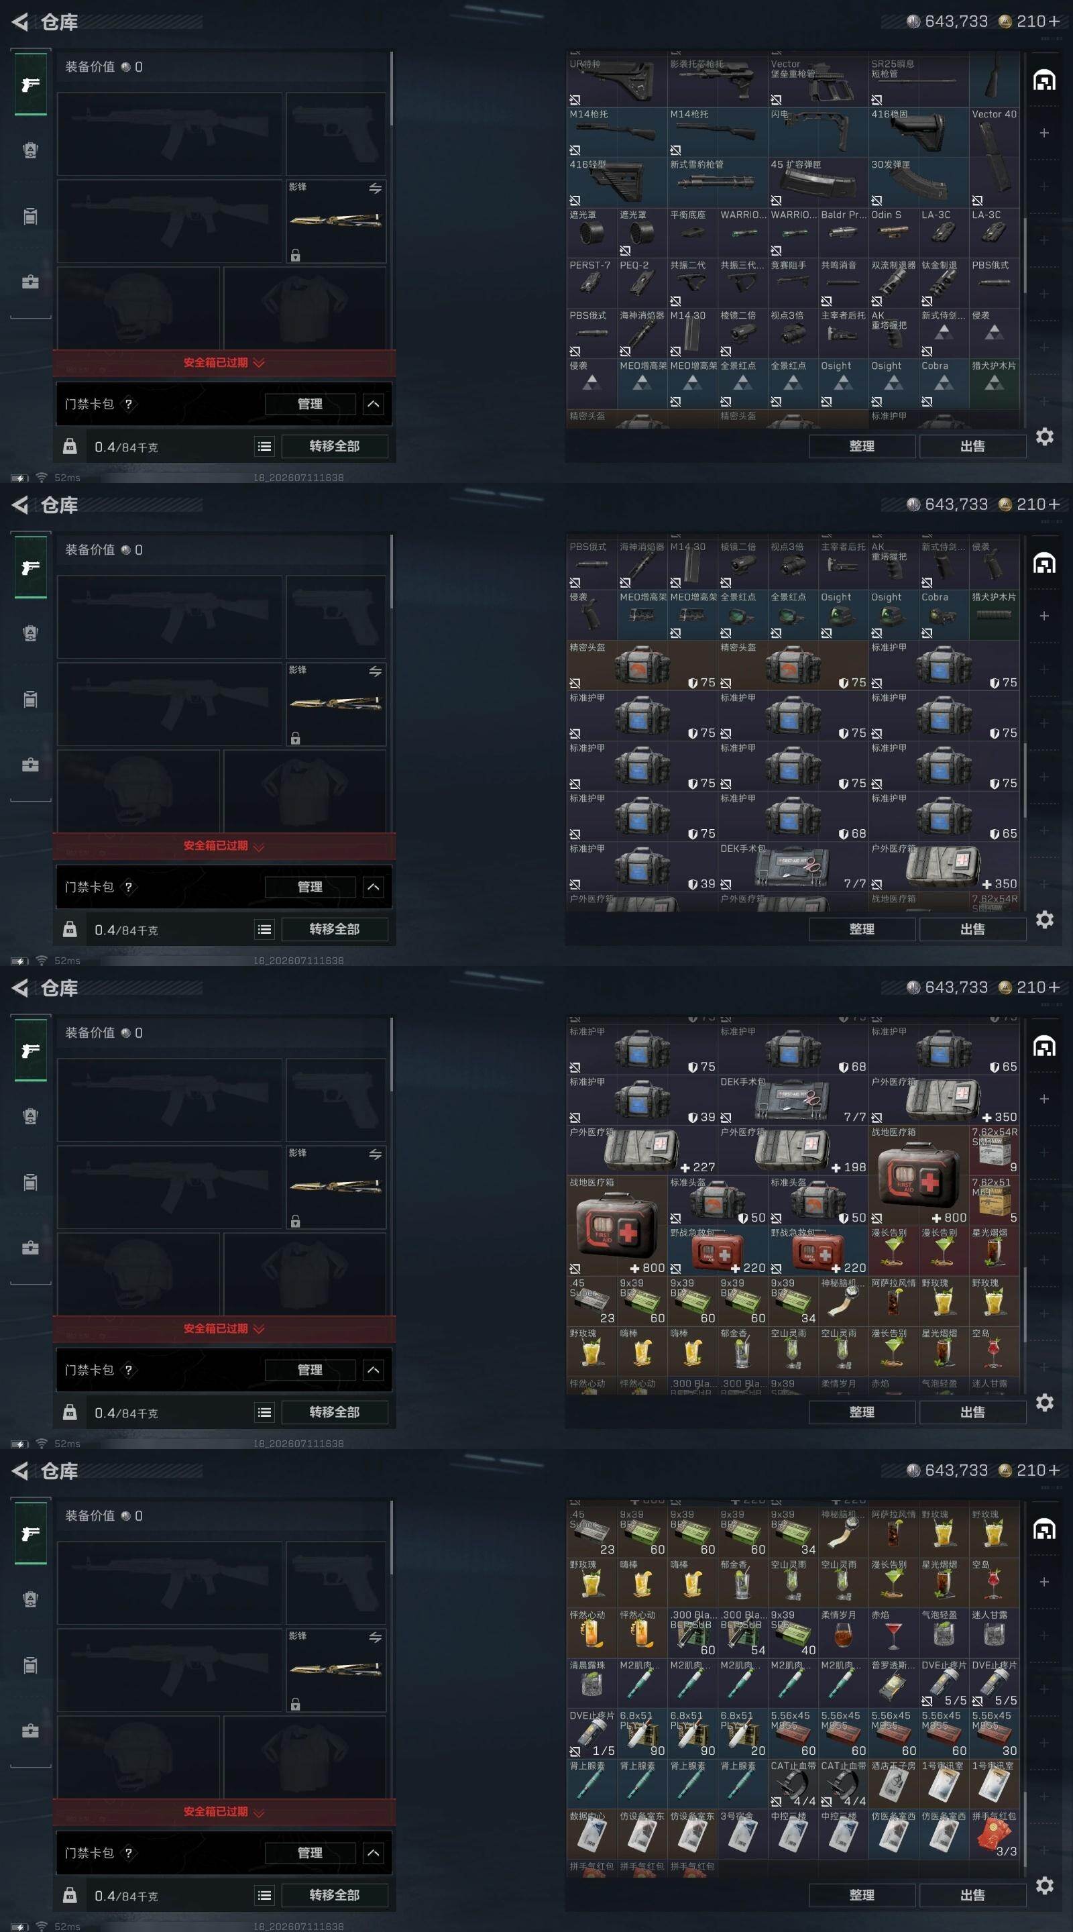Expand 安全箱已过期 banner in top screenshot

pyautogui.click(x=224, y=363)
